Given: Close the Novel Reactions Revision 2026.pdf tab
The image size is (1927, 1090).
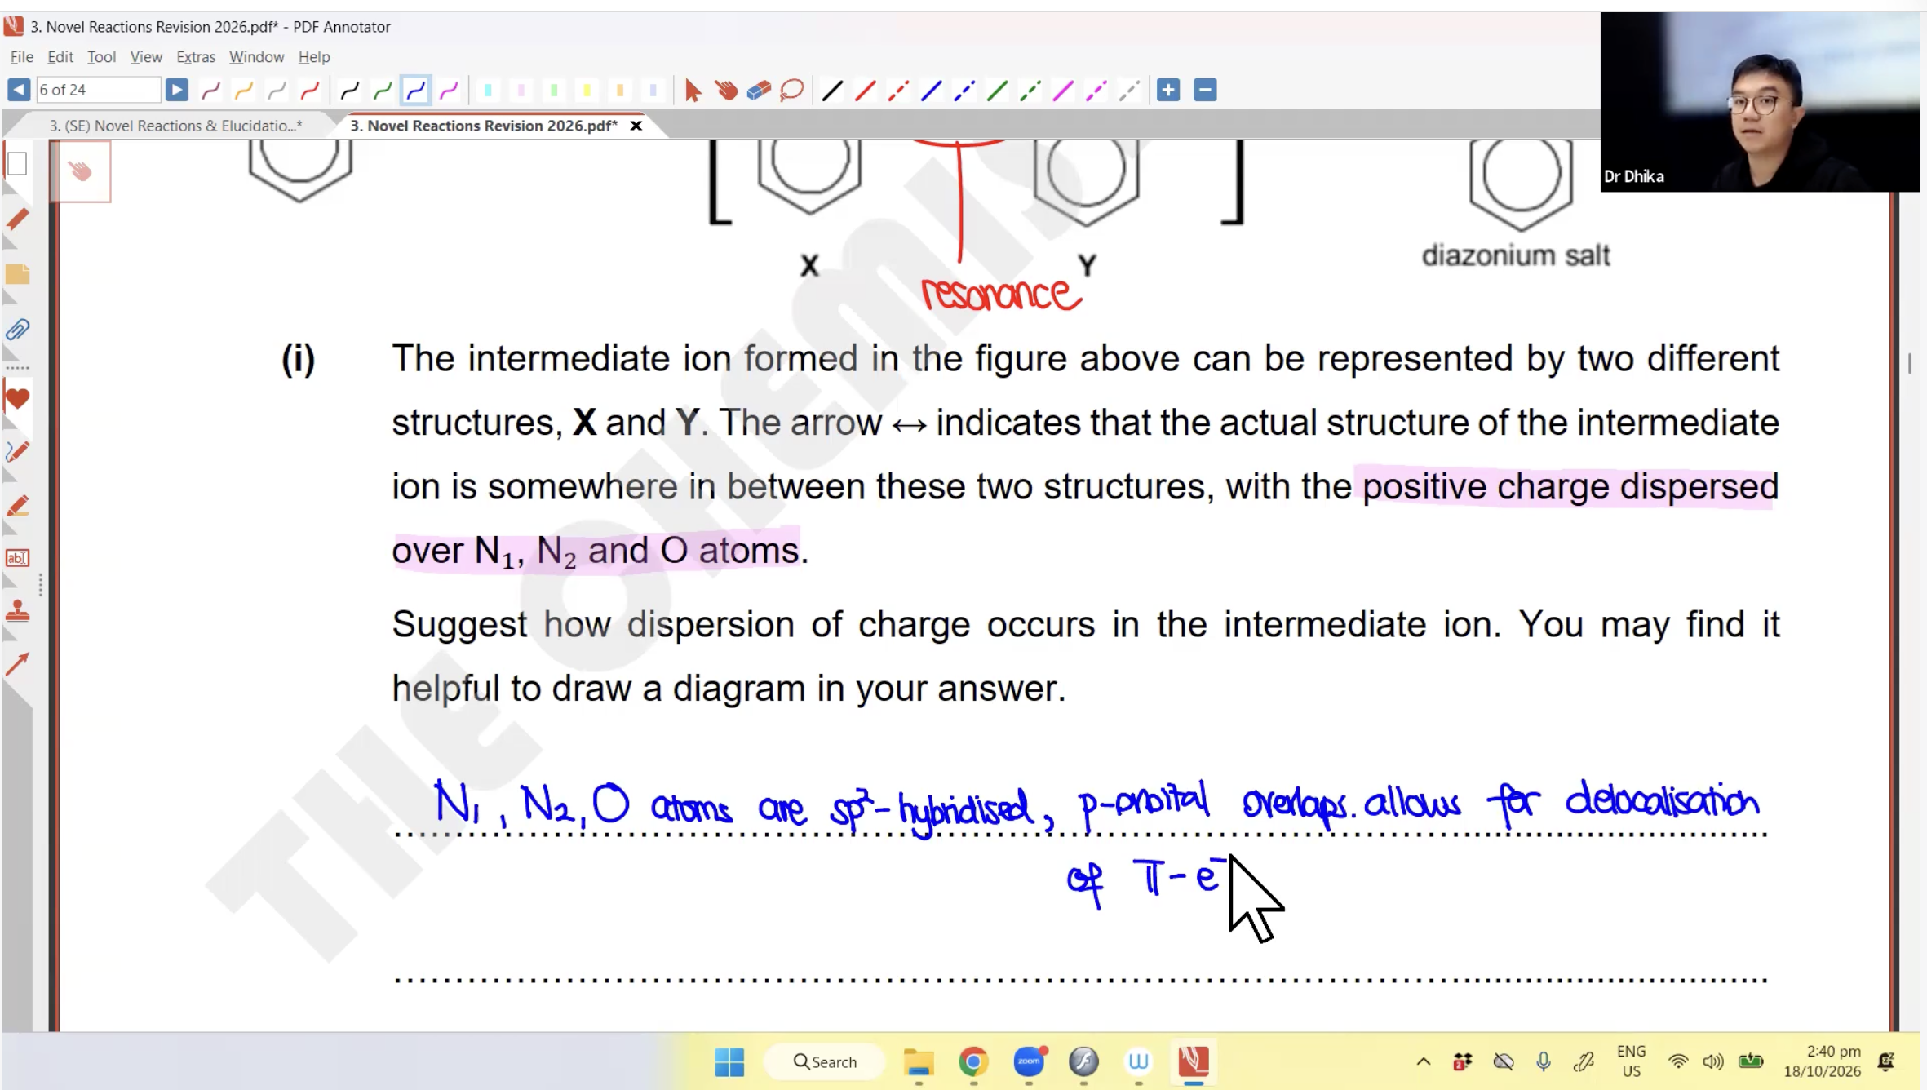Looking at the screenshot, I should 636,126.
